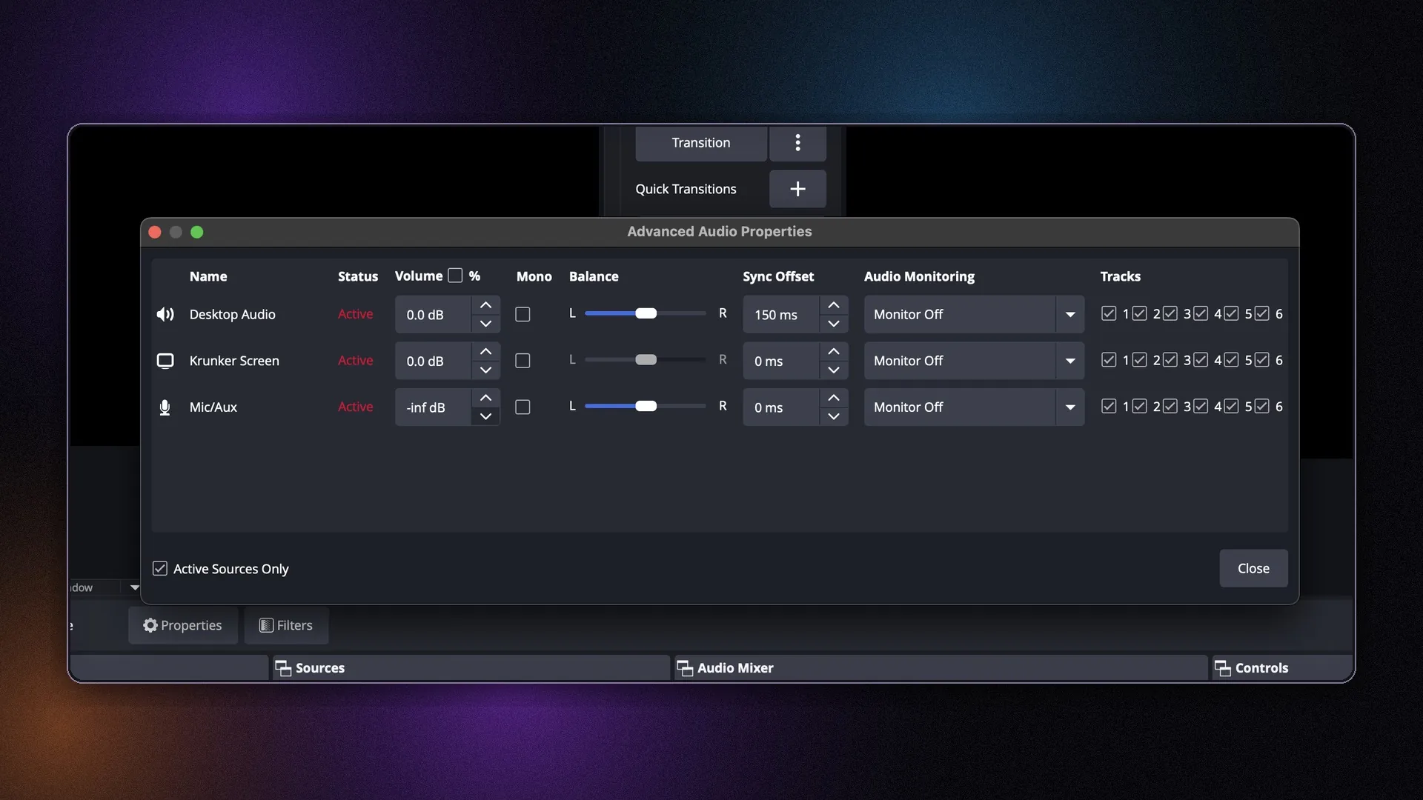
Task: Enable Mono for Desktop Audio
Action: click(523, 314)
